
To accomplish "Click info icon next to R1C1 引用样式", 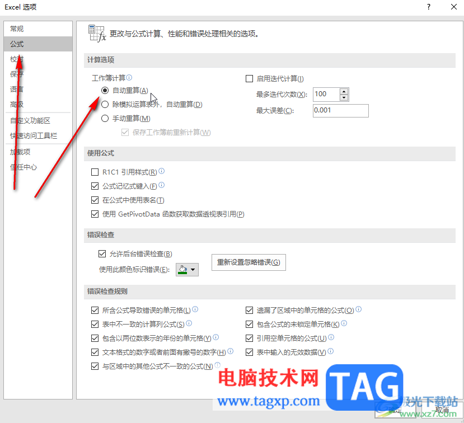I will 161,171.
